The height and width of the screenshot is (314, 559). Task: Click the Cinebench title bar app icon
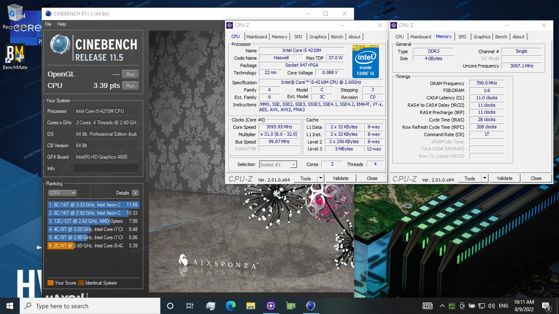[48, 13]
